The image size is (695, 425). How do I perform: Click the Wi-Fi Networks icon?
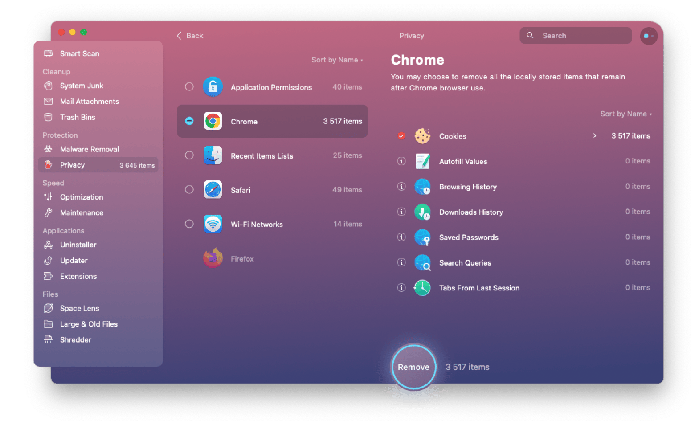[x=213, y=224]
